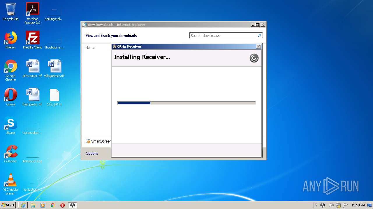Click the Show desktop button
The image size is (373, 209).
(370, 205)
